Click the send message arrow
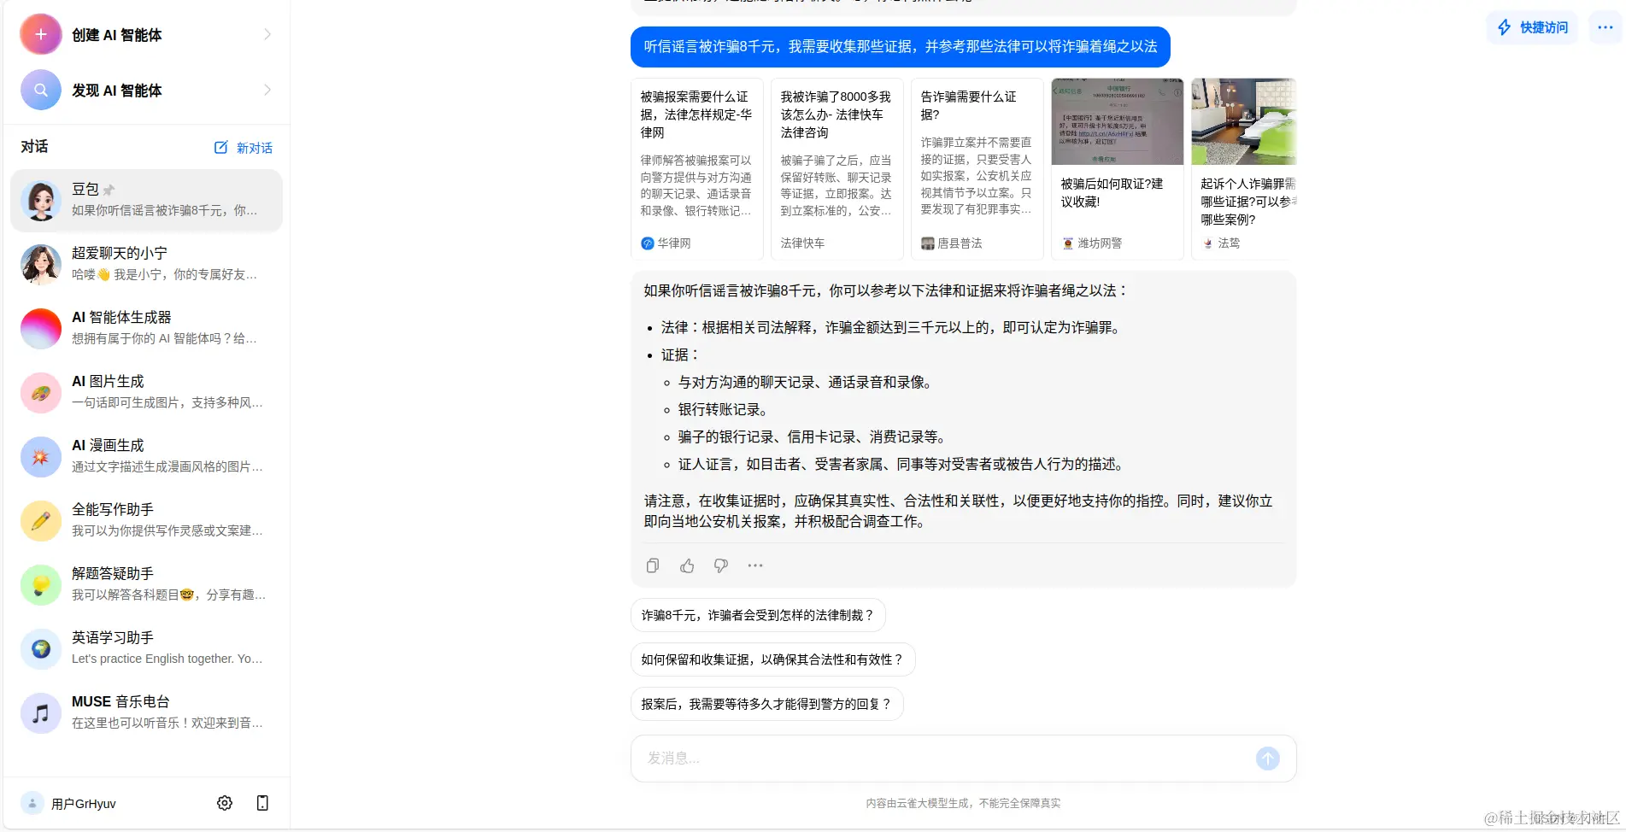The image size is (1626, 832). pyautogui.click(x=1267, y=758)
